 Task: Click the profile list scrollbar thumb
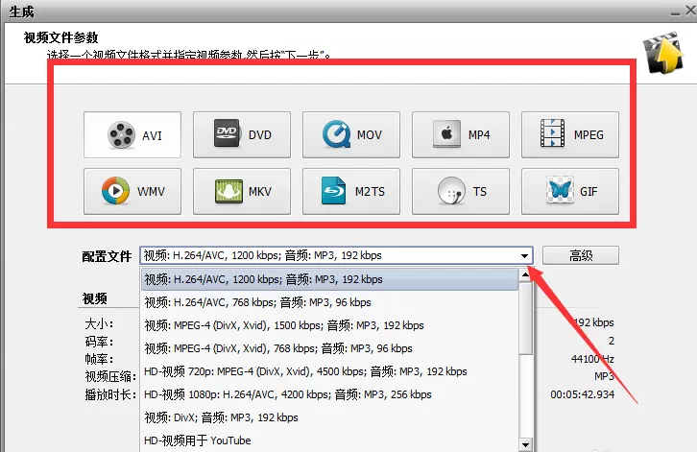point(525,318)
